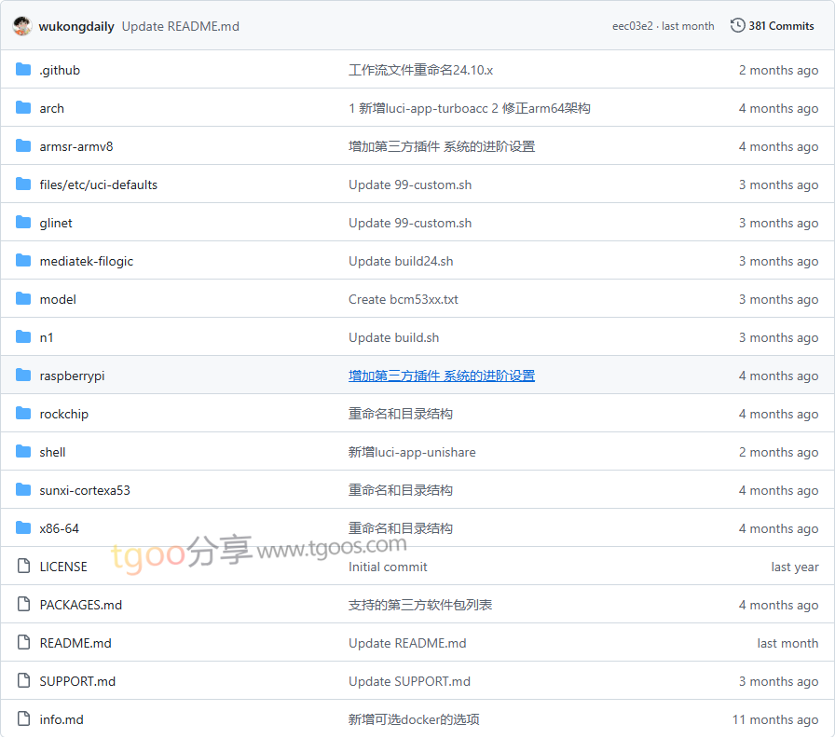Open the SUPPORT.md file

coord(77,681)
